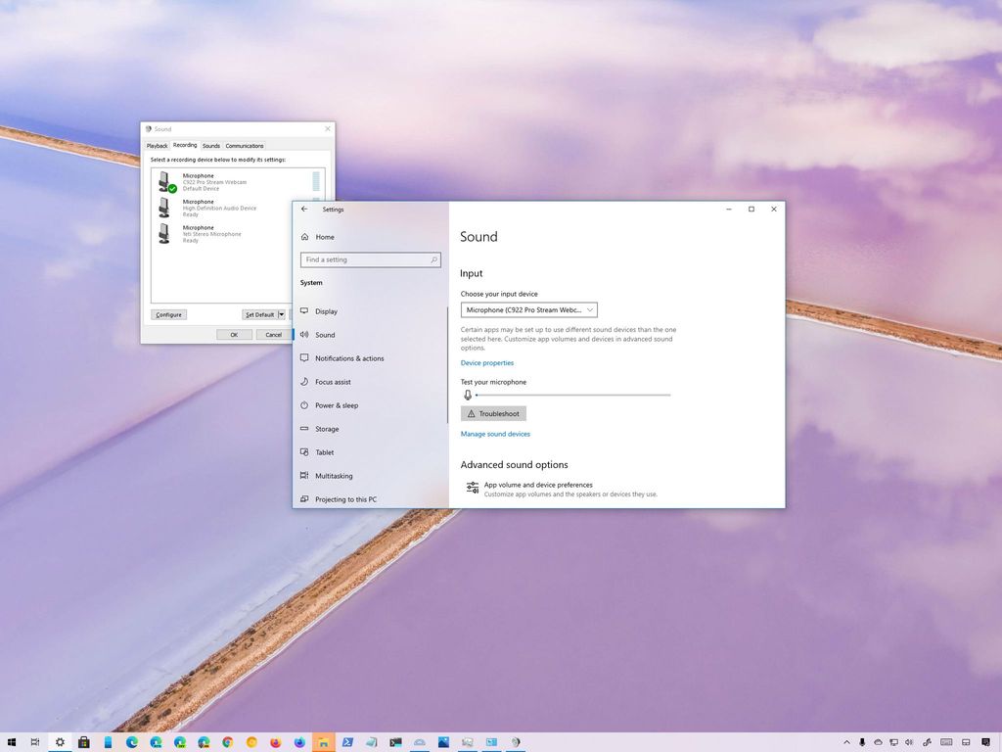
Task: Click the Find a setting search box
Action: coord(371,259)
